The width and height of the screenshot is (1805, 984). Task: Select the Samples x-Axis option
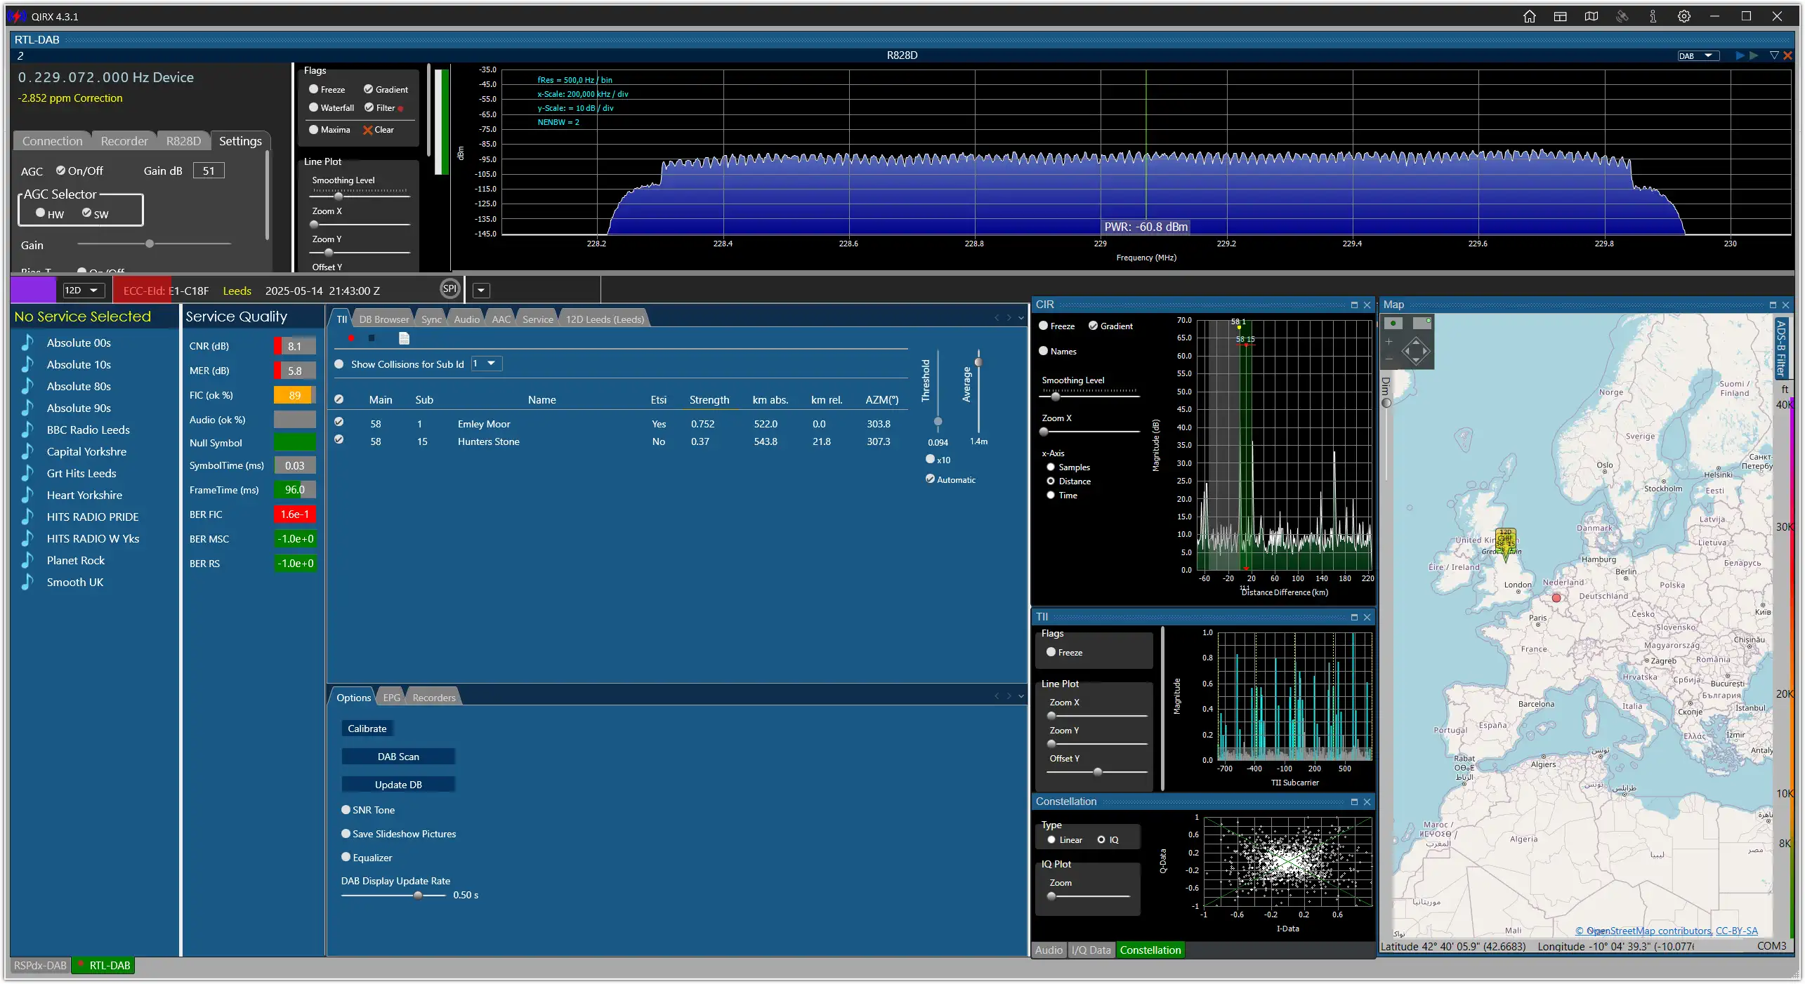1068,467
